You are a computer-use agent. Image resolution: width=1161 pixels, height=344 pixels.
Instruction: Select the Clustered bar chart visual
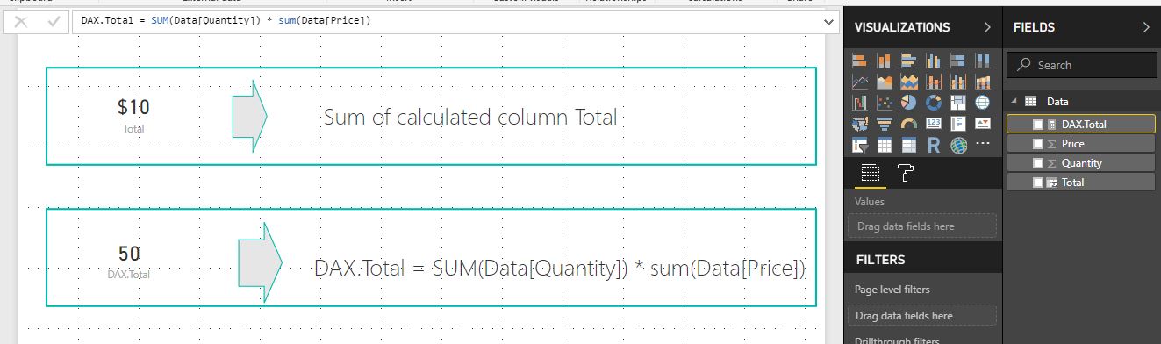pyautogui.click(x=909, y=61)
